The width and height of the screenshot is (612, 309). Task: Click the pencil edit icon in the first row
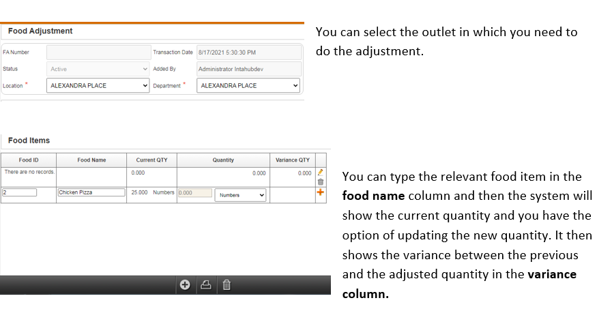[320, 173]
